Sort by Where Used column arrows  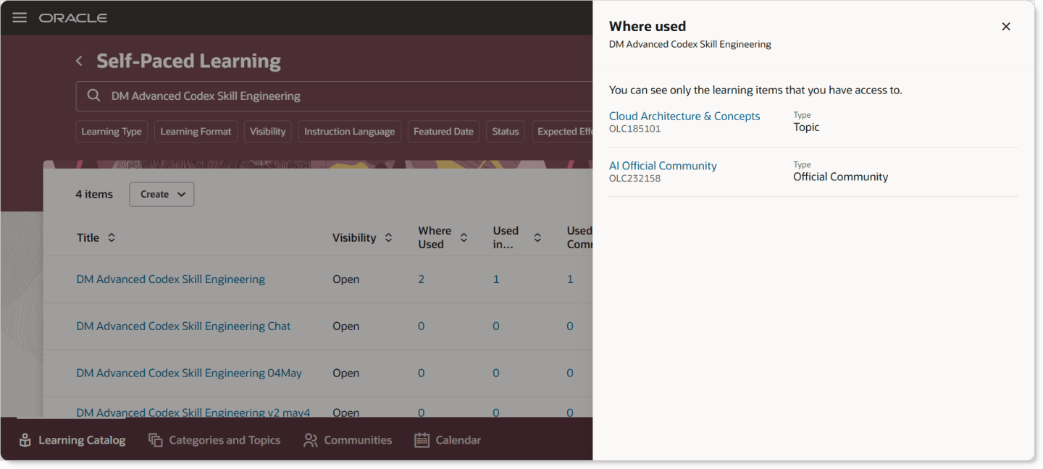[464, 237]
